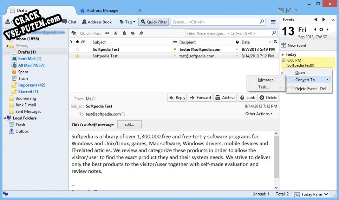339x200 pixels.
Task: Toggle the Quick Filter button
Action: (x=154, y=22)
